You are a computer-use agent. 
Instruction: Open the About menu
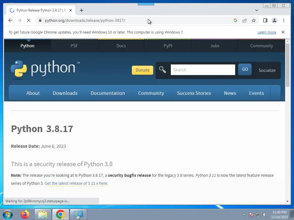tap(33, 93)
